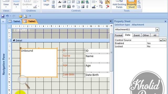This screenshot has height=94, width=168.
Task: Choose the rectangle control in Controls group
Action: coord(69,2)
